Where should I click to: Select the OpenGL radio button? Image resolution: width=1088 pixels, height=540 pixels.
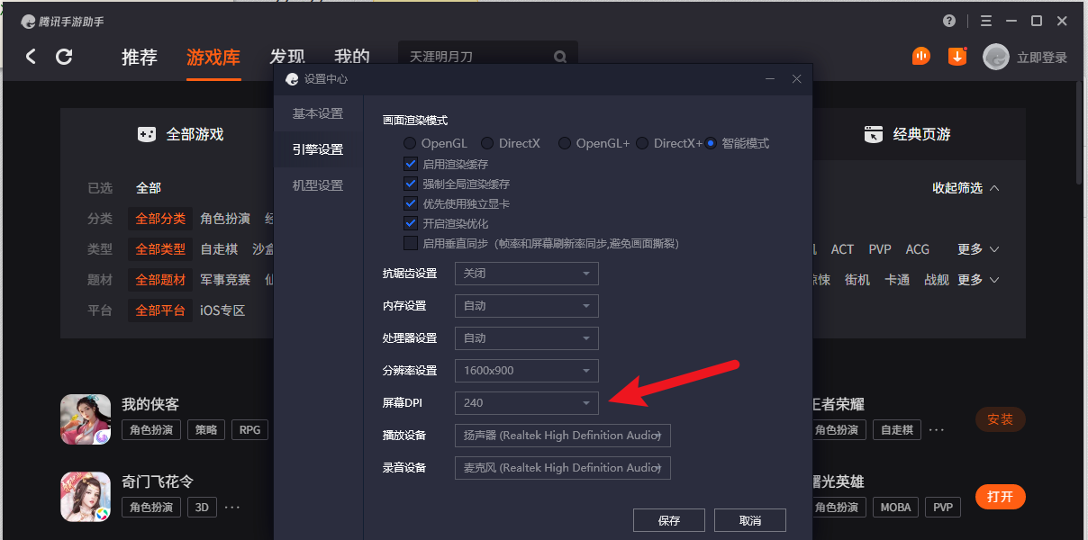[x=410, y=143]
